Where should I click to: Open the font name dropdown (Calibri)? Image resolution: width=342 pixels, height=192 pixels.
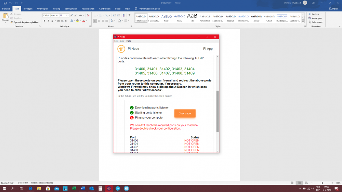coord(57,15)
